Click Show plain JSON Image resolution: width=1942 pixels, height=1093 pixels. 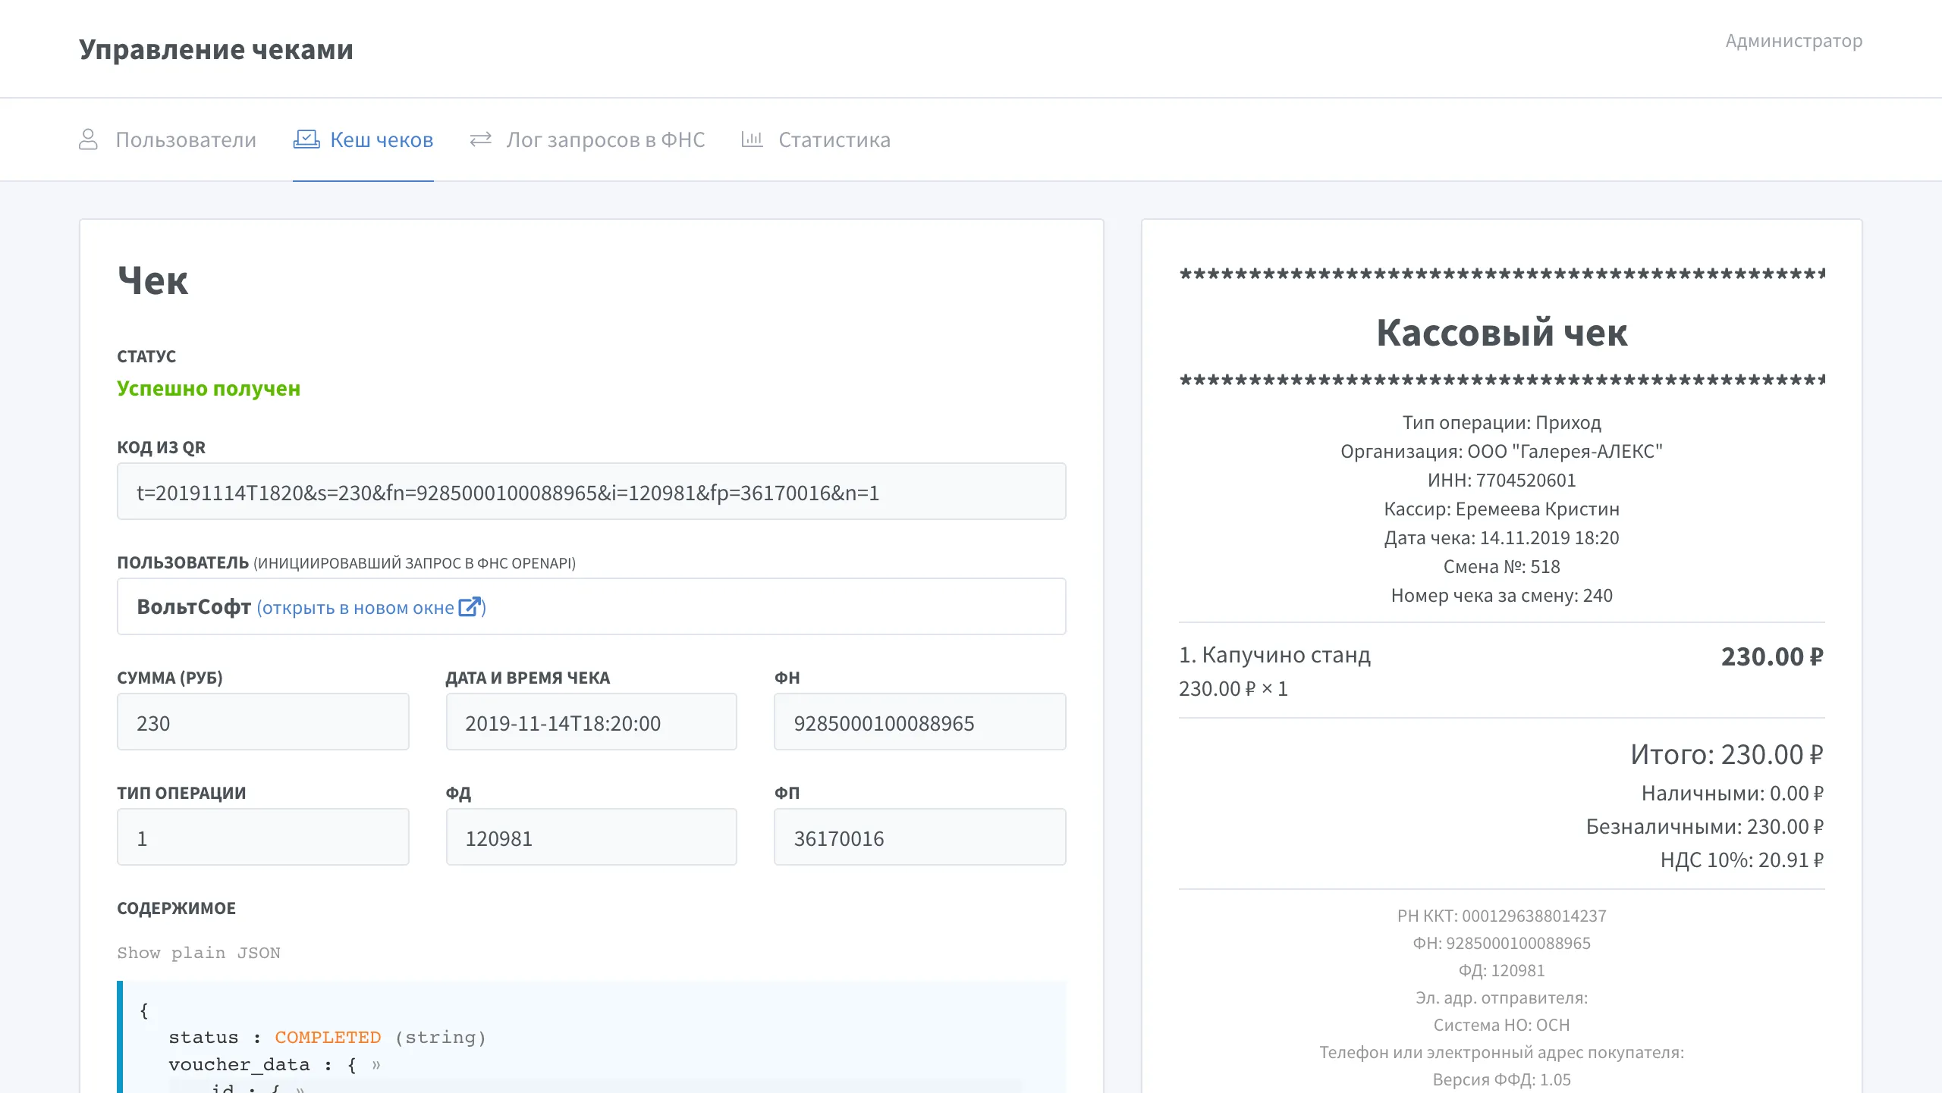click(x=199, y=953)
